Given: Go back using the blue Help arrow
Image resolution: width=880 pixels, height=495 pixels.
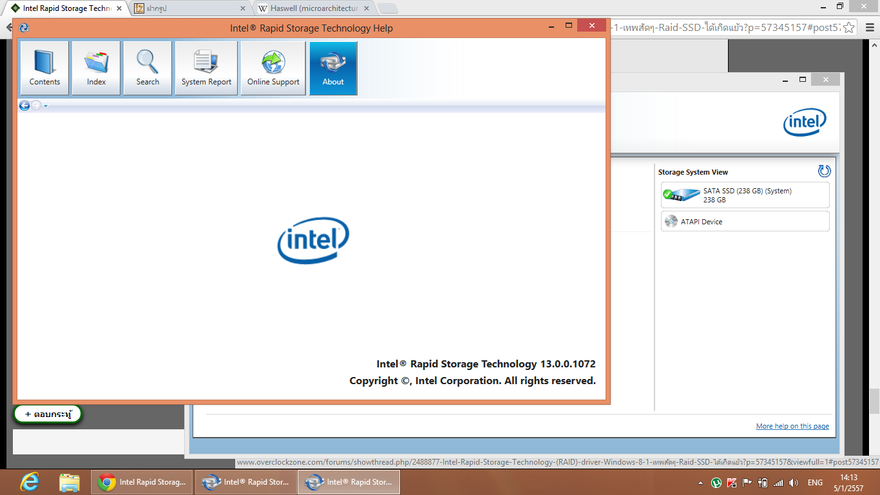Looking at the screenshot, I should pyautogui.click(x=24, y=106).
